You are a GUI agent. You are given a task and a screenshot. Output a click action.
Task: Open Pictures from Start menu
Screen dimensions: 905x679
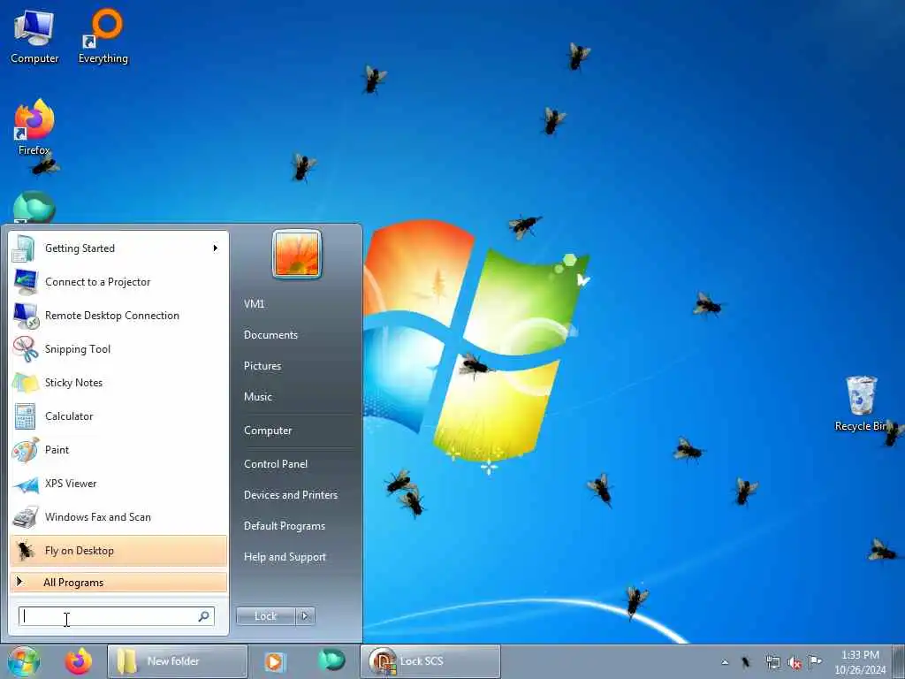pyautogui.click(x=262, y=366)
